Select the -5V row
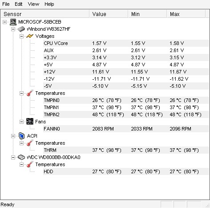 (x=126, y=86)
